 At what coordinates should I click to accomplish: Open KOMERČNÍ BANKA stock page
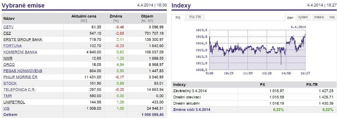(x=20, y=52)
